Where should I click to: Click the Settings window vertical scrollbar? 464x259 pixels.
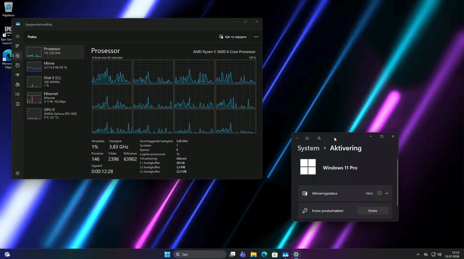click(x=397, y=183)
